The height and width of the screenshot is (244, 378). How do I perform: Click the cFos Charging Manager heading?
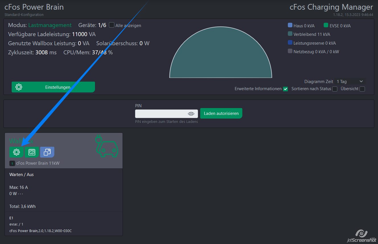331,7
